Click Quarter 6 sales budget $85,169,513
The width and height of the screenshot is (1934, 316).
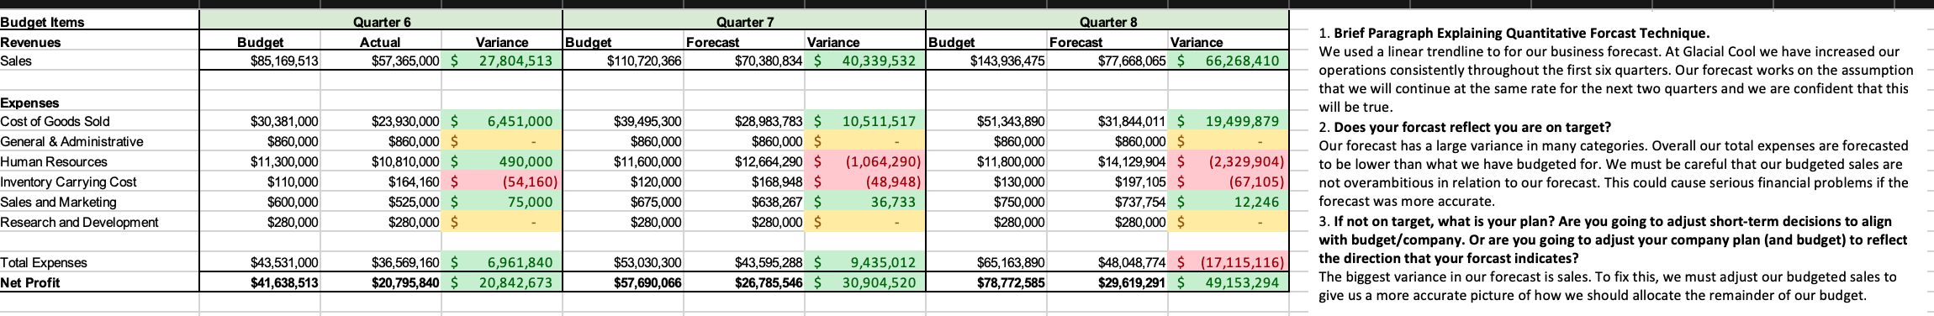[x=261, y=61]
